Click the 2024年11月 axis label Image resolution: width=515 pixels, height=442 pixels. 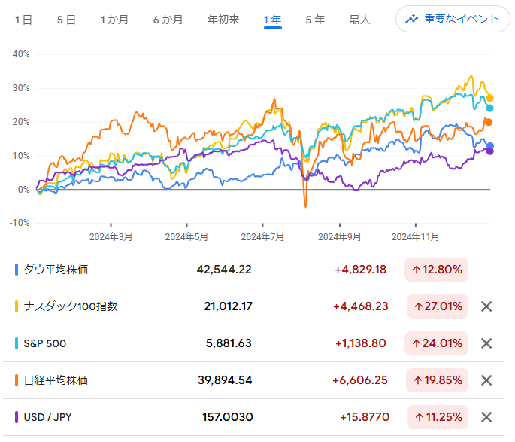click(x=416, y=236)
